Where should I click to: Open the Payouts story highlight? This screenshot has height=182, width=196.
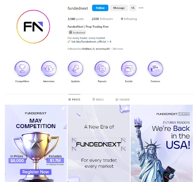point(102,69)
